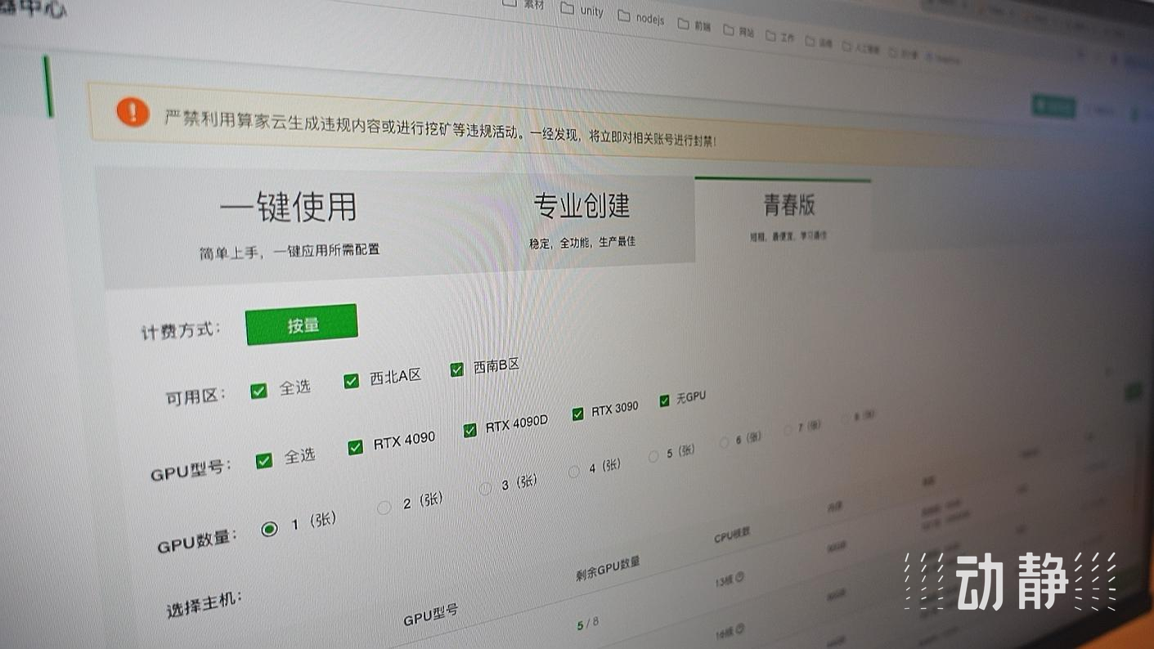The height and width of the screenshot is (649, 1154).
Task: Click info icon next to 13核
Action: (739, 577)
